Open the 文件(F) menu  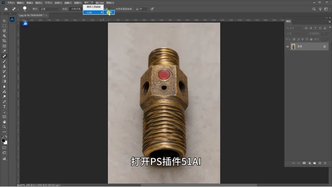point(11,3)
